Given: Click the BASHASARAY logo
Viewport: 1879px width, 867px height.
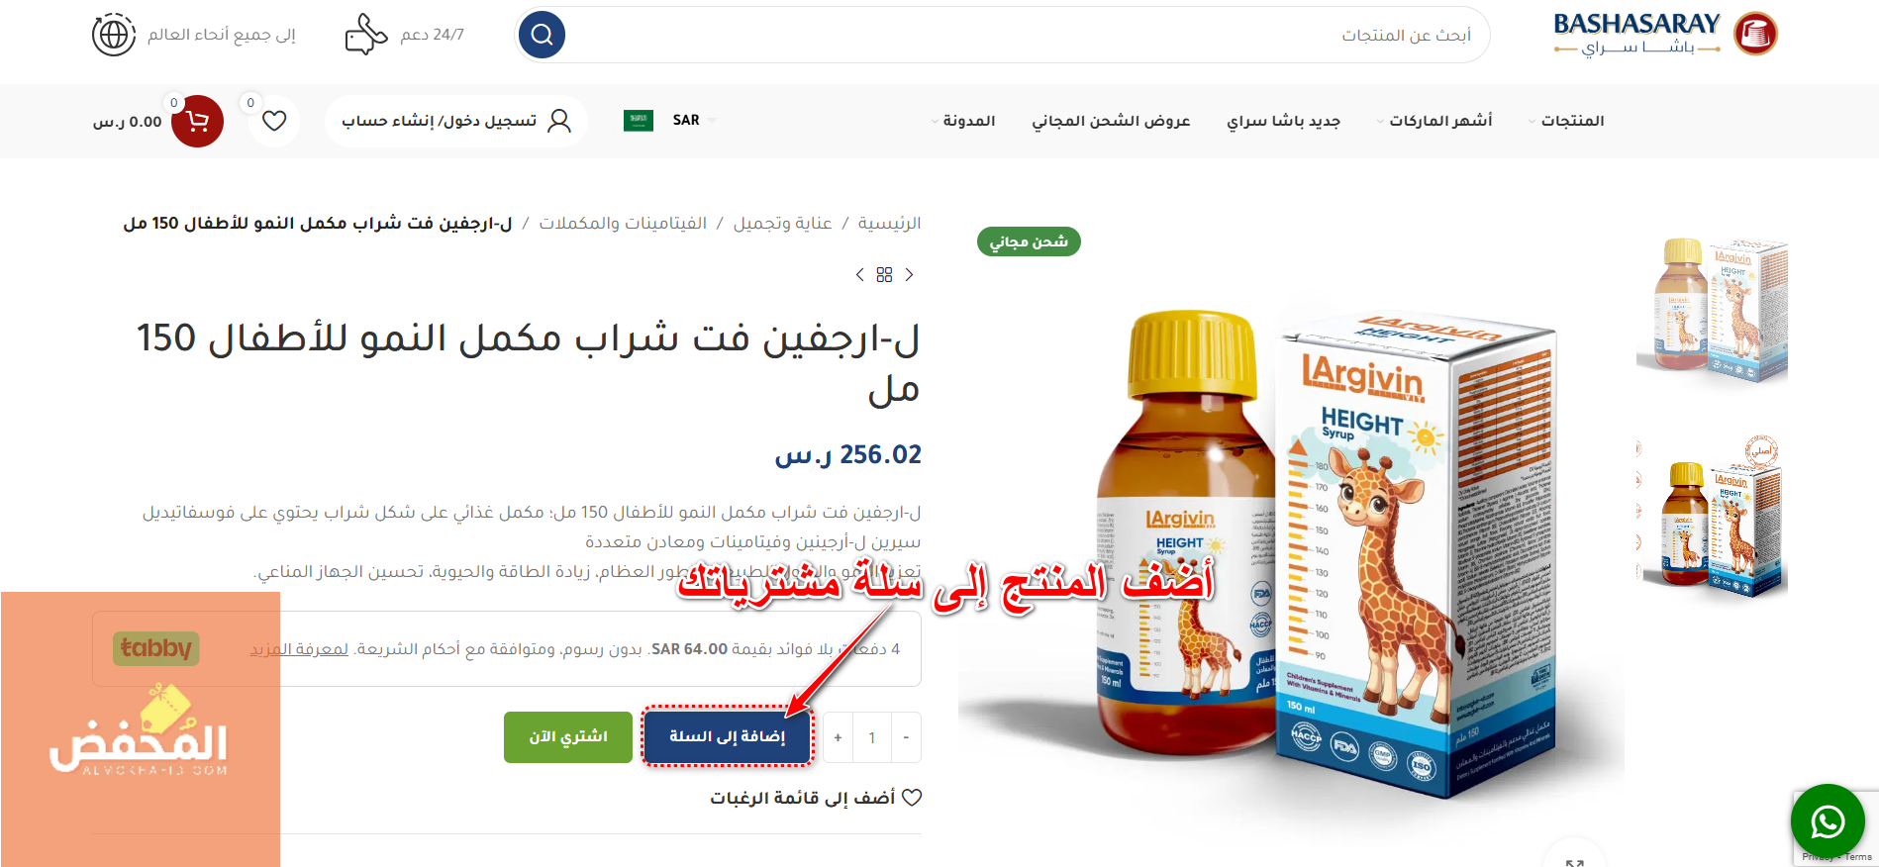Looking at the screenshot, I should pos(1665,34).
